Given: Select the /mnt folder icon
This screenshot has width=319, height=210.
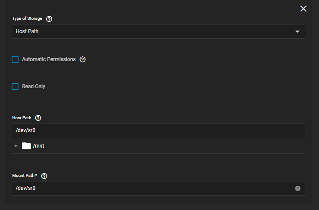Looking at the screenshot, I should [26, 146].
